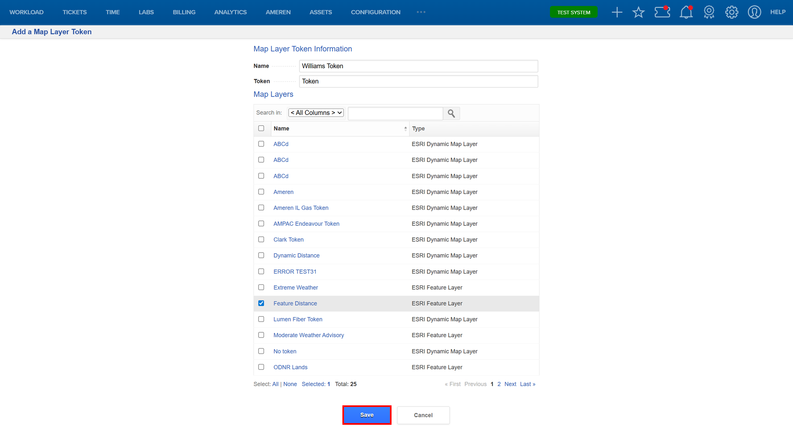
Task: Check the Dynamic Distance checkbox
Action: pyautogui.click(x=261, y=256)
